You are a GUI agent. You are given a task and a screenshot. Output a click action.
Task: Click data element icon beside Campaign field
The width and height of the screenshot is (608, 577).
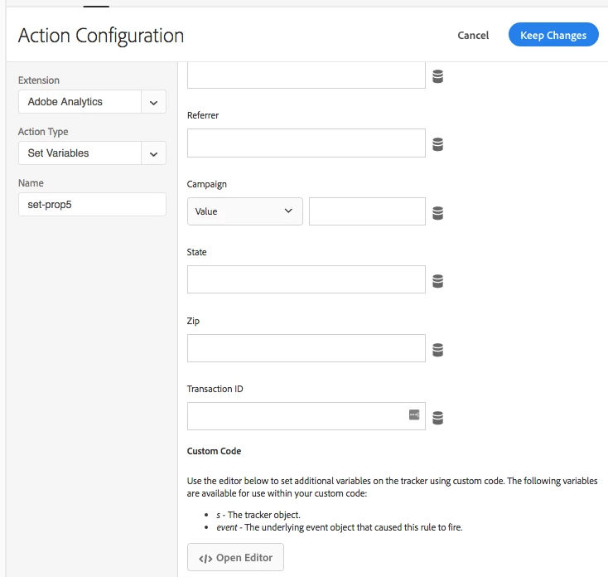click(438, 213)
